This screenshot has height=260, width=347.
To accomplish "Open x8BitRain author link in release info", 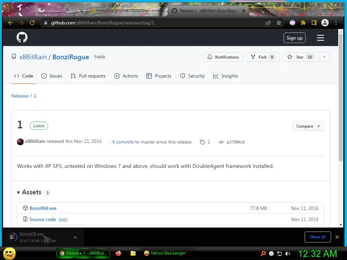I will pos(35,141).
